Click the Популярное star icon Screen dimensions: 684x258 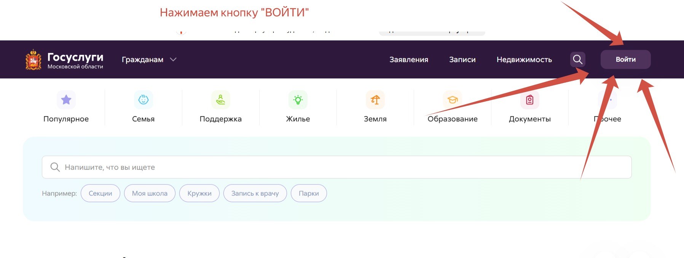tap(66, 100)
